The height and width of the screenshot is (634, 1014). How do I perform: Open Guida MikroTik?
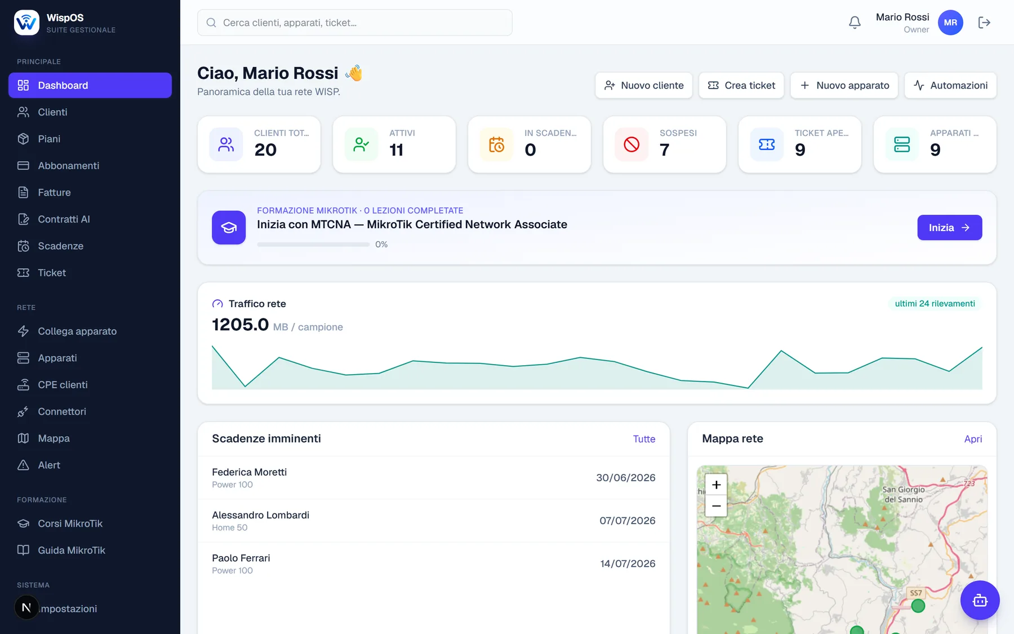click(x=90, y=551)
